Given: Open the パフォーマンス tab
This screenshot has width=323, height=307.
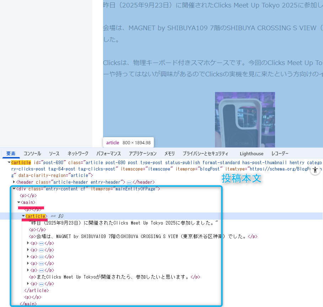Looking at the screenshot, I should [109, 153].
